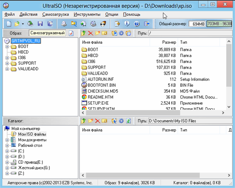Click the green refresh icon in catalog toolbar
Viewport: 235px width, 188px height.
128,121
